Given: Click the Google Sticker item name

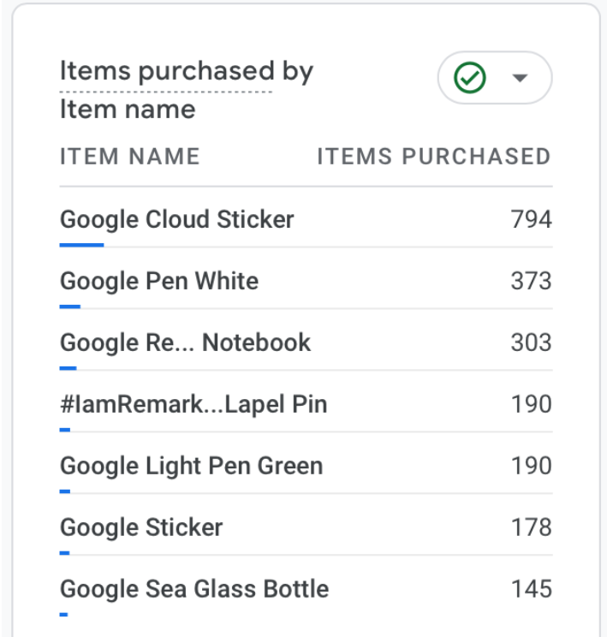Looking at the screenshot, I should (x=141, y=527).
